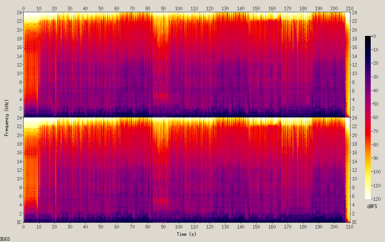The image size is (385, 242).
Task: Click the -10 colorbar scale label
Action: (375, 50)
